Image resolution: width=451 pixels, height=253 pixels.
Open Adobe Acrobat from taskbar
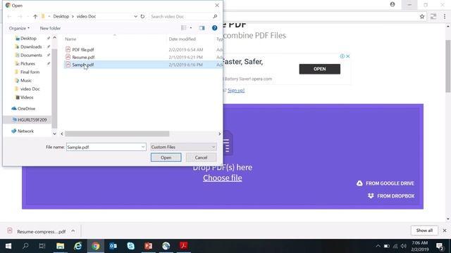click(x=183, y=245)
